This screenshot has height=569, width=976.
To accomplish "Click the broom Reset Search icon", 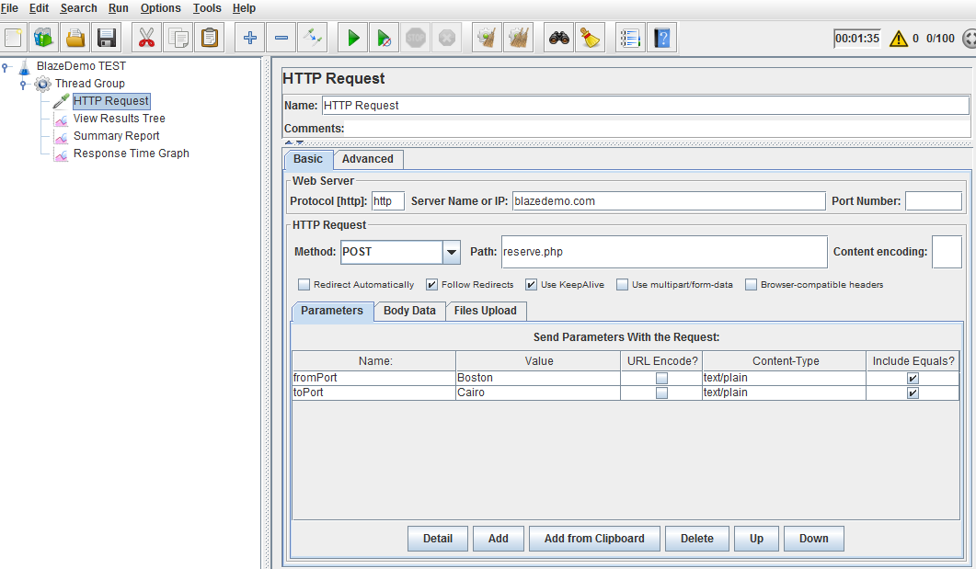I will pos(590,39).
